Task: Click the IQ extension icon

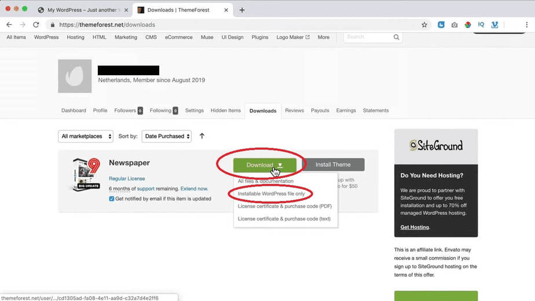Action: (481, 24)
